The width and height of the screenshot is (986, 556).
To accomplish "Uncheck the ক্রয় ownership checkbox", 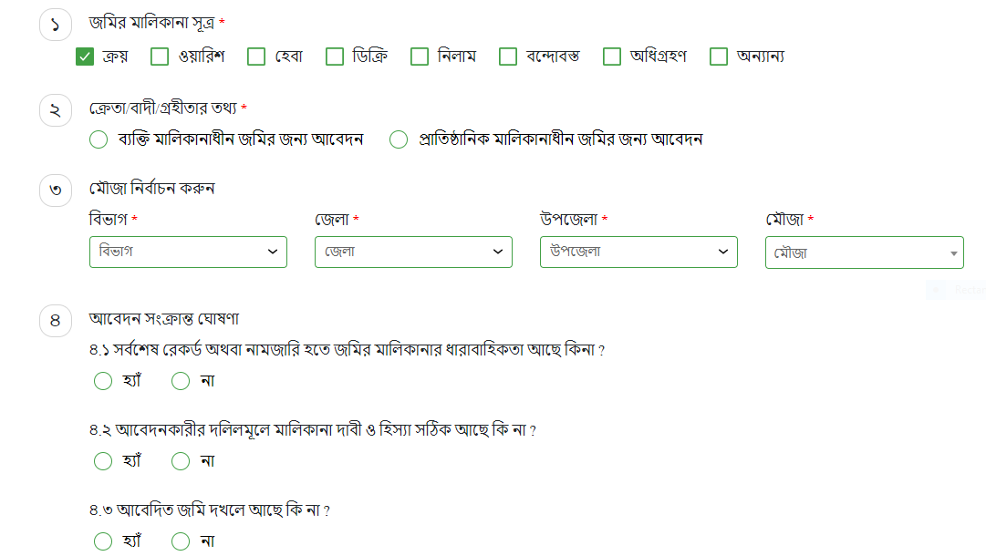I will click(x=84, y=56).
